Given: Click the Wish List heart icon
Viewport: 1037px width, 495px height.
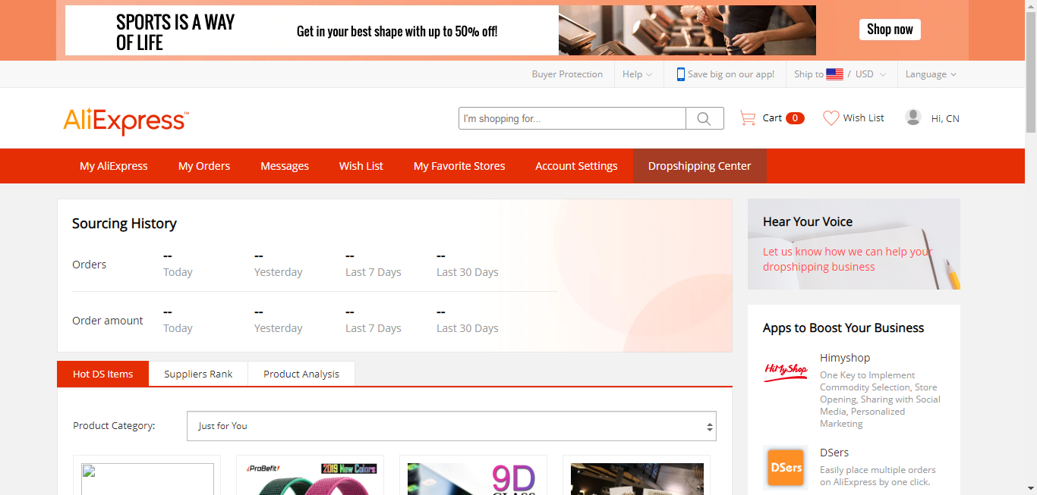Looking at the screenshot, I should tap(831, 118).
